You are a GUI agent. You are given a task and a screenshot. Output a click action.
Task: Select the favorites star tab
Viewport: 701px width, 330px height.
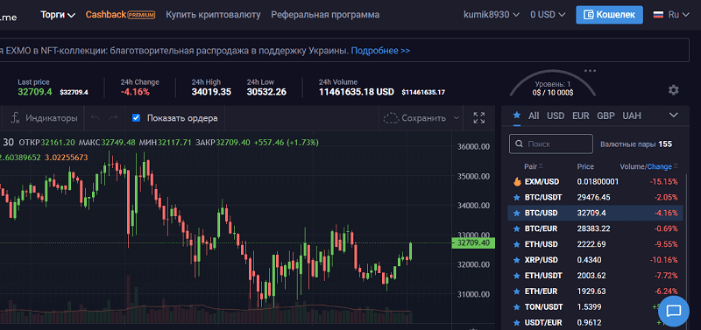tap(517, 116)
